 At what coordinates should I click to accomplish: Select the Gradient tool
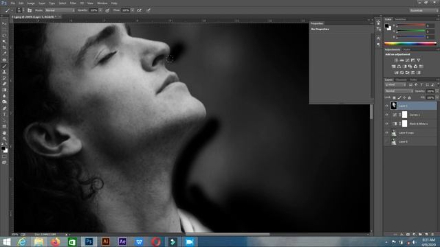[x=4, y=90]
